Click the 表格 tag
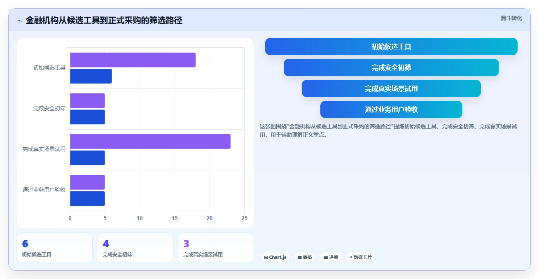Viewport: 539px width, 279px height. [x=305, y=257]
